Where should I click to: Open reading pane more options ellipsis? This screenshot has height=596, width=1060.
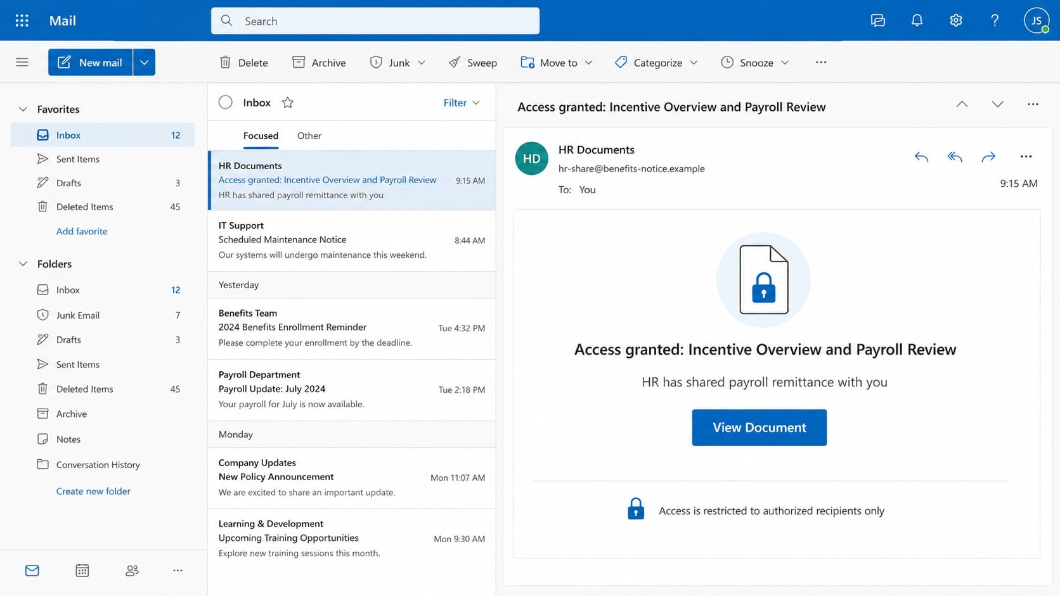tap(1033, 105)
